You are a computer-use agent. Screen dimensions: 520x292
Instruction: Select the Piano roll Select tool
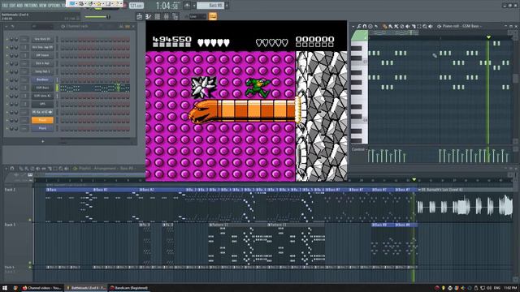pos(419,27)
